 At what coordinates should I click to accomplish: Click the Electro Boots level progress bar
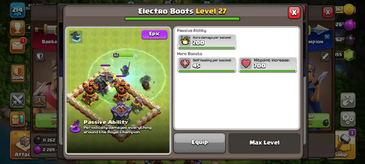click(x=182, y=19)
